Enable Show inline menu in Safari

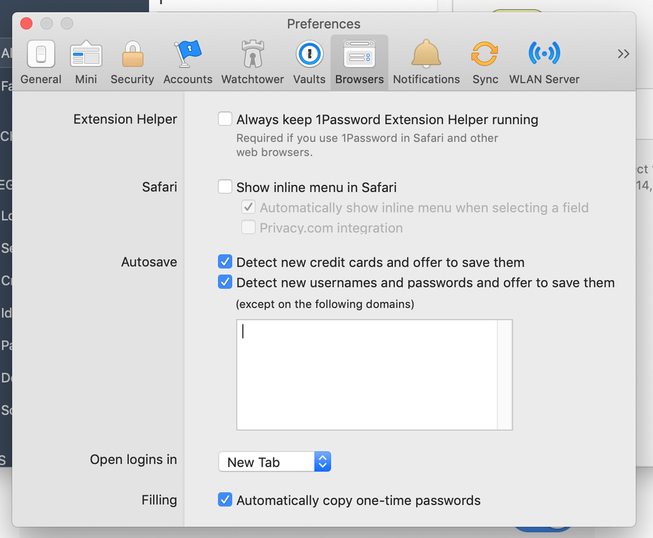[225, 187]
